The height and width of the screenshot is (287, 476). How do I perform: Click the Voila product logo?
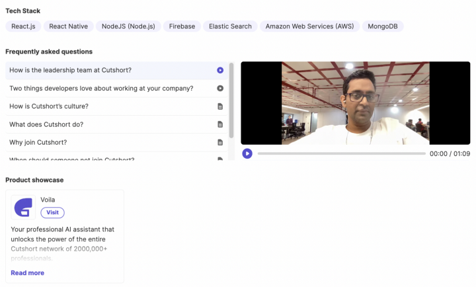pyautogui.click(x=23, y=207)
